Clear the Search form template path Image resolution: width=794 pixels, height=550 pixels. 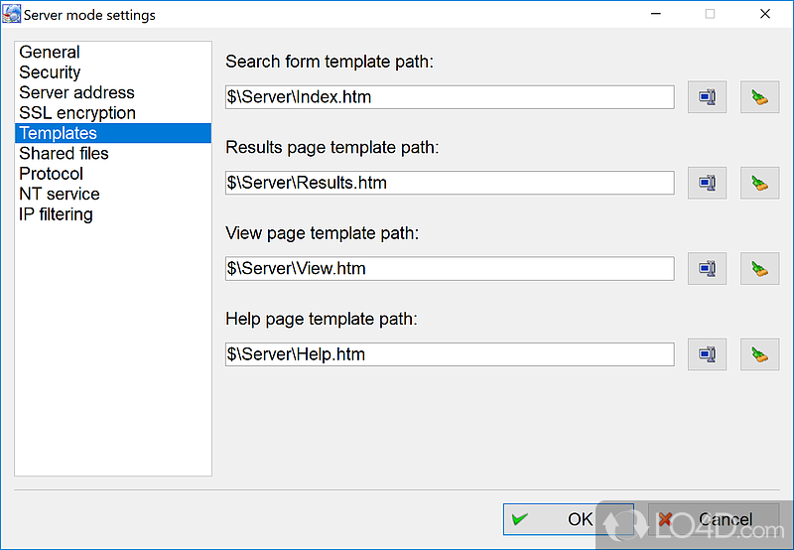pyautogui.click(x=759, y=96)
